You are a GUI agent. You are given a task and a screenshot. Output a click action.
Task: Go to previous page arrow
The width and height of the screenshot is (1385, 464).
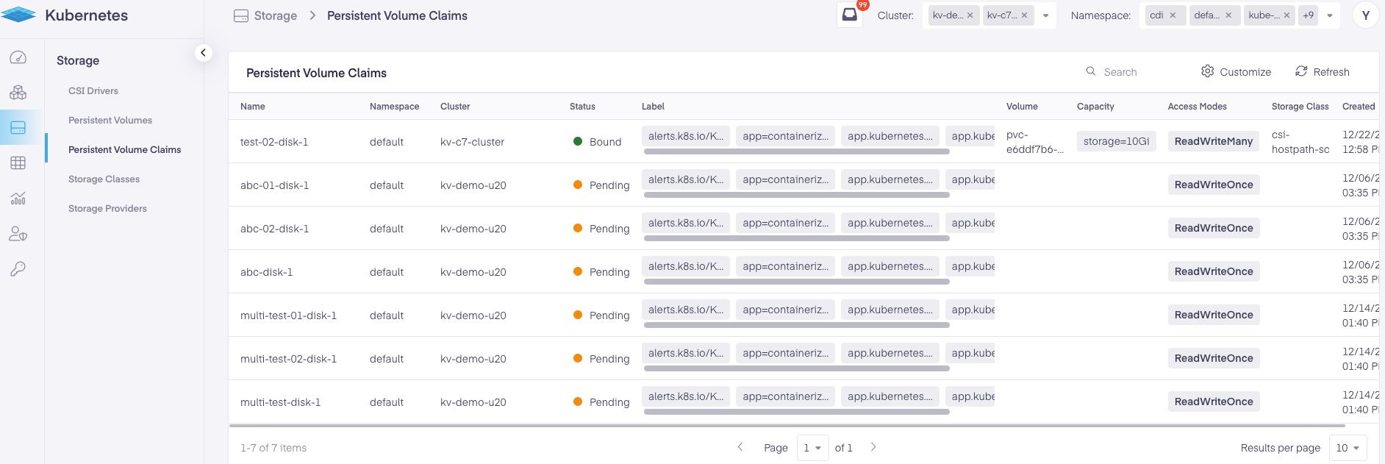(740, 447)
